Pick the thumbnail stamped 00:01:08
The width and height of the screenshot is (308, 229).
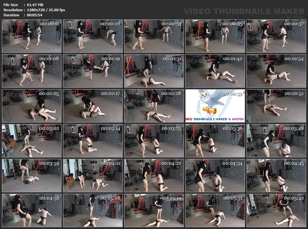[x=32, y=71]
